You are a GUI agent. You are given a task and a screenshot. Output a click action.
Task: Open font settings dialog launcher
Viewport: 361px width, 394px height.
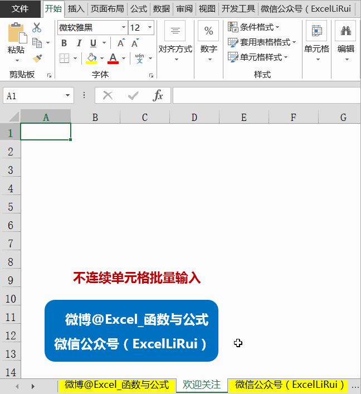point(151,75)
